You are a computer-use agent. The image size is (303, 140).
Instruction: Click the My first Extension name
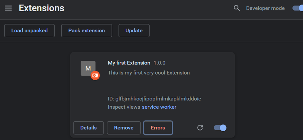129,63
